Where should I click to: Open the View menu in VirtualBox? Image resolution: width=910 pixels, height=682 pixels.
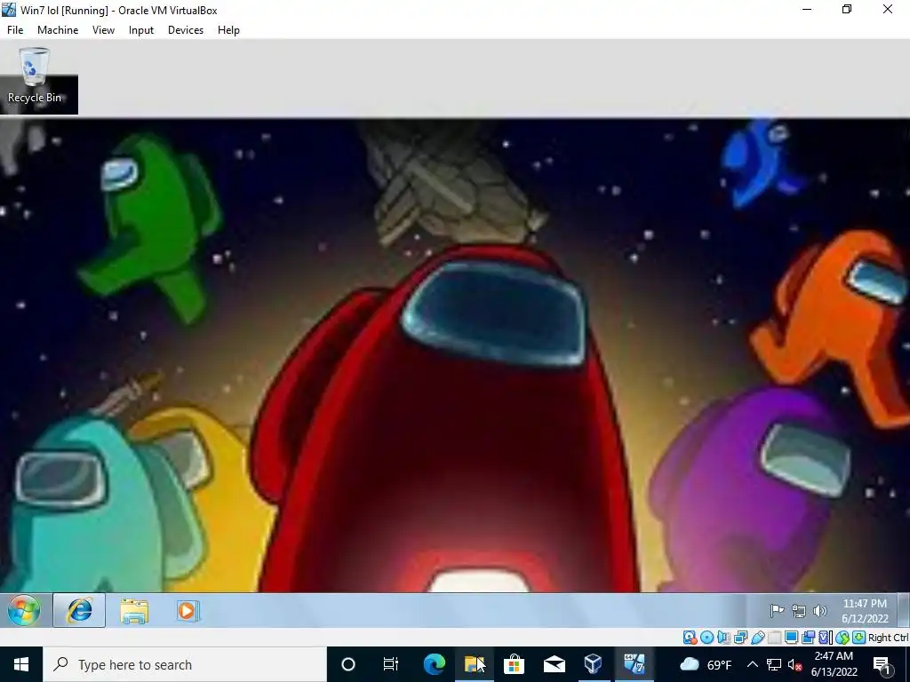[x=103, y=30]
